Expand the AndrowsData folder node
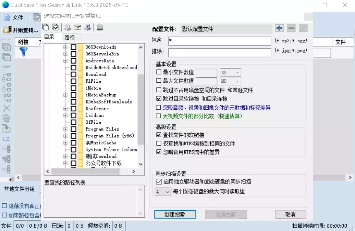This screenshot has width=355, height=231. point(65,60)
